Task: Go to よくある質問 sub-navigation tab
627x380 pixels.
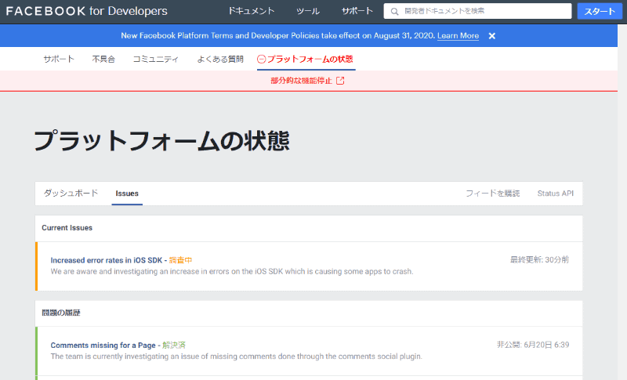Action: click(220, 59)
